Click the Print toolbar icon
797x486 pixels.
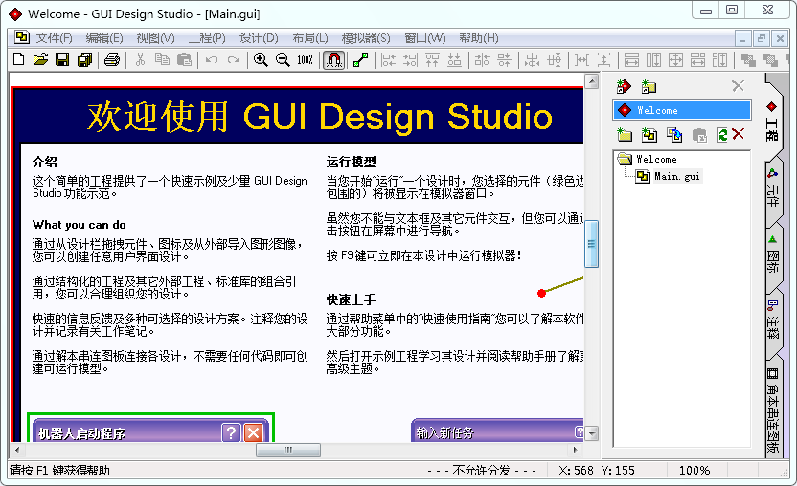coord(111,59)
